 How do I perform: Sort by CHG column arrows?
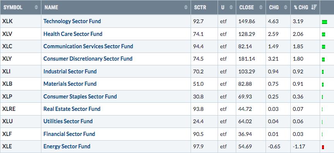286,7
